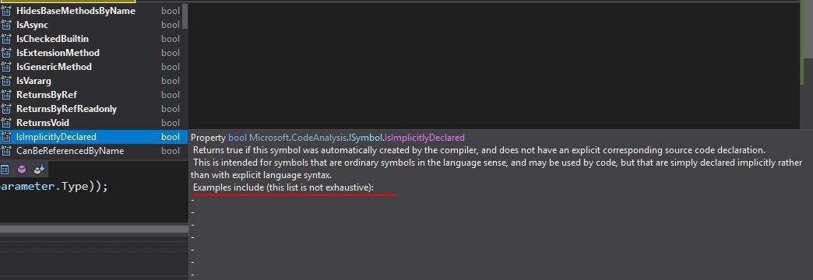
Task: Click the property icon beside IsExtensionMethod
Action: (x=5, y=53)
